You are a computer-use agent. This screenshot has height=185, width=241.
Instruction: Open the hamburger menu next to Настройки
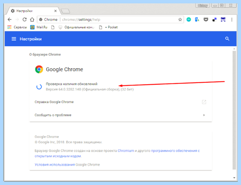(x=14, y=39)
